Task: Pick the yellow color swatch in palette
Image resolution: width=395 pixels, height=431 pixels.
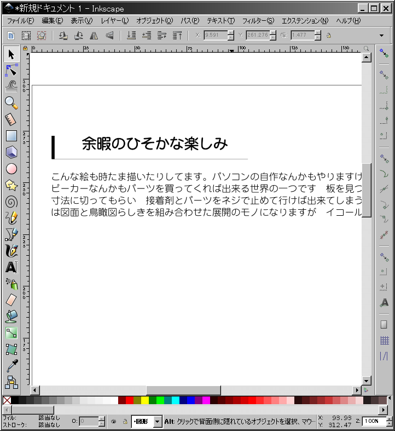Action: click(145, 400)
